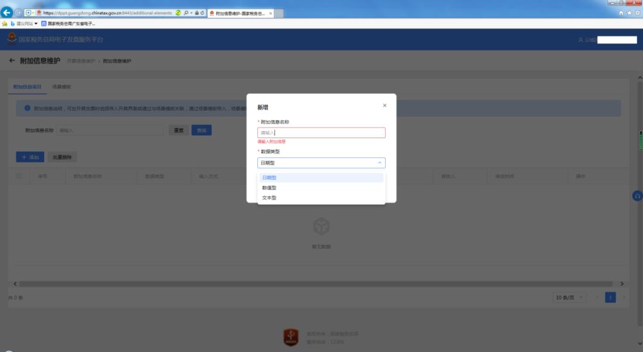The height and width of the screenshot is (352, 643).
Task: Select 数值型 from the data type list
Action: pyautogui.click(x=269, y=188)
